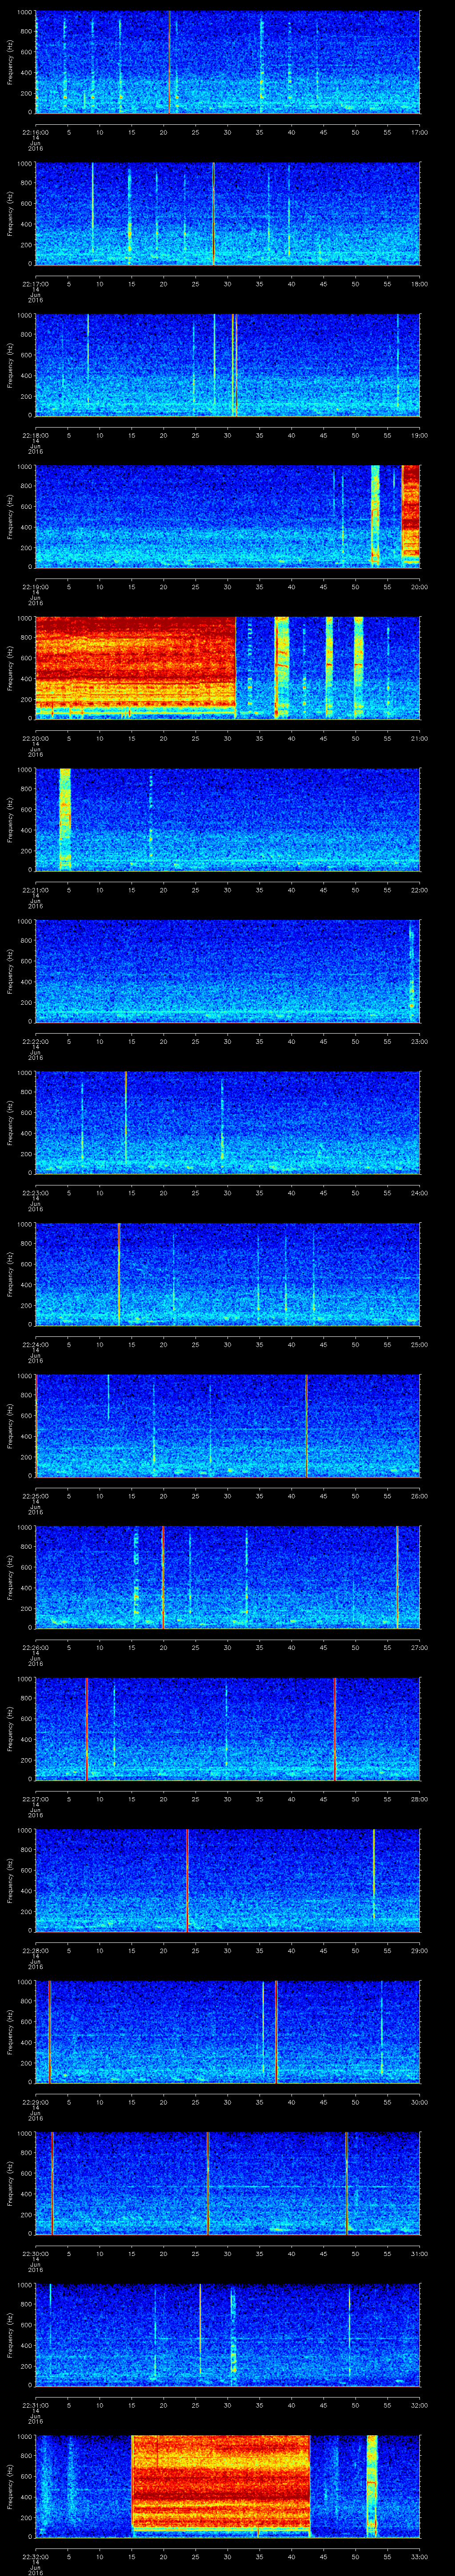
Task: Click the red spike near 47s in 22:27 spectrogram
Action: point(334,1728)
